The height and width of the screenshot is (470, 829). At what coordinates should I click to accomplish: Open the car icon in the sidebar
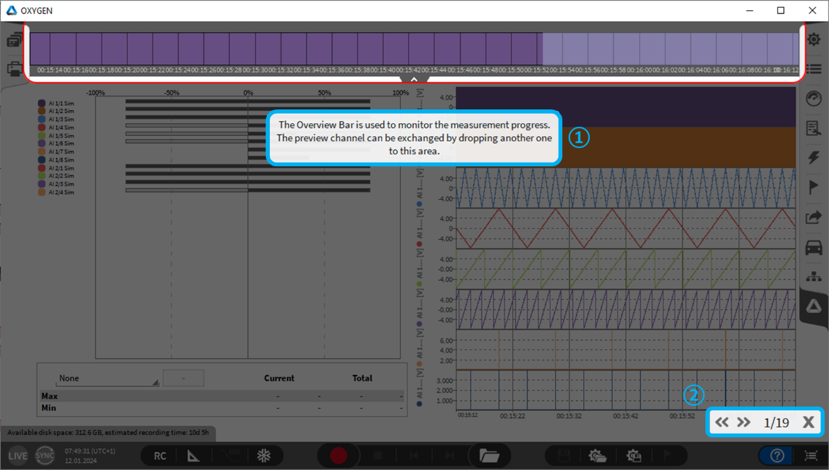pos(814,247)
